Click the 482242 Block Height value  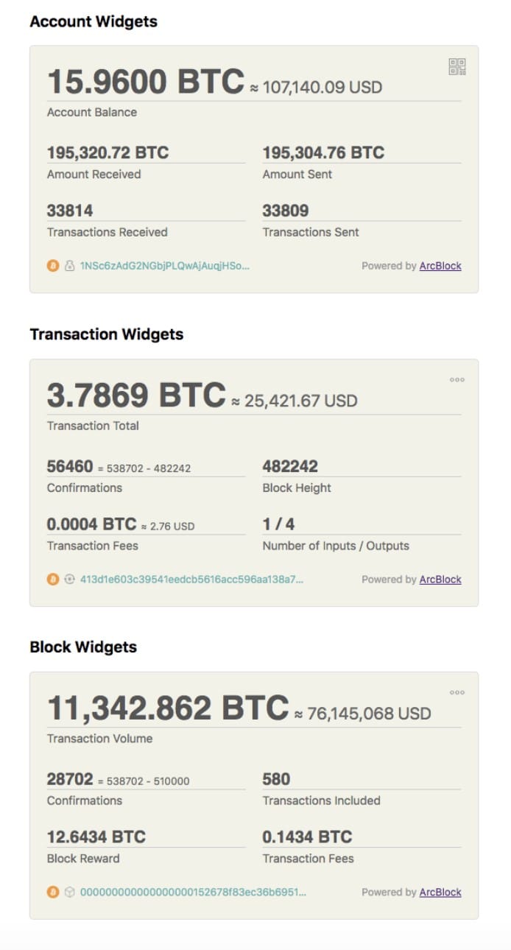290,466
